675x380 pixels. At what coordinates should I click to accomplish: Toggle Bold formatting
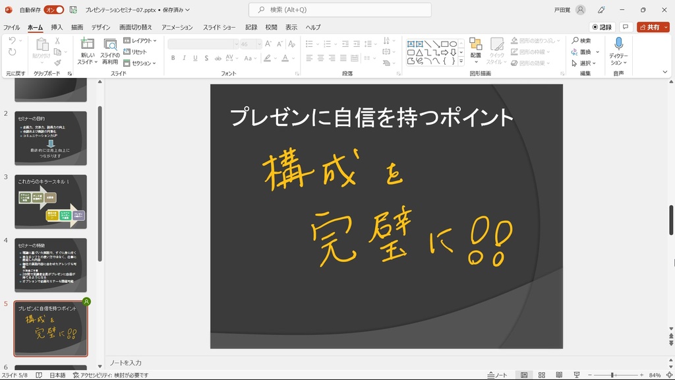pyautogui.click(x=173, y=58)
